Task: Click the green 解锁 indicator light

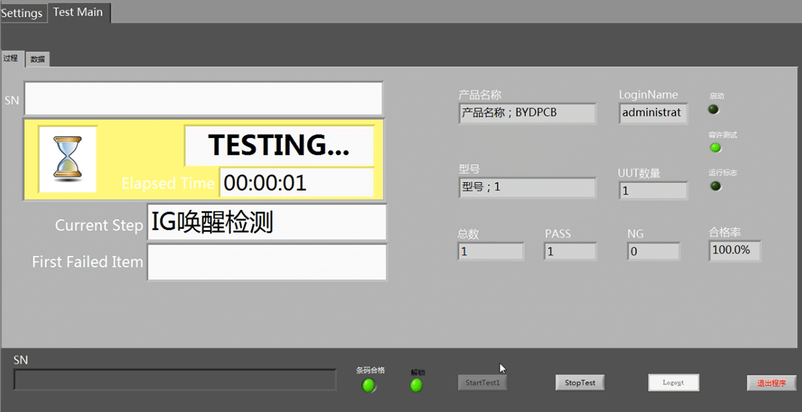Action: tap(417, 385)
